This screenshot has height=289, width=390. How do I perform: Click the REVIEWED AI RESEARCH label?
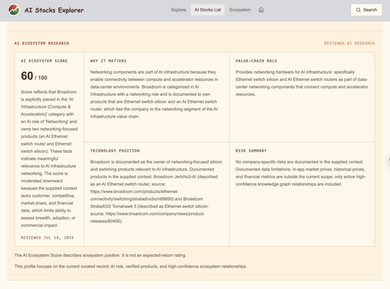tap(349, 43)
